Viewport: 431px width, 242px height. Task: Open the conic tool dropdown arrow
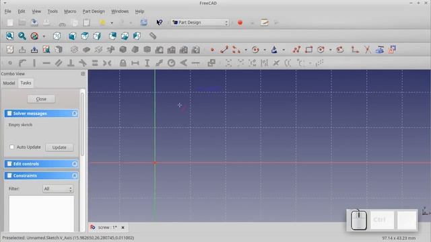pos(284,50)
